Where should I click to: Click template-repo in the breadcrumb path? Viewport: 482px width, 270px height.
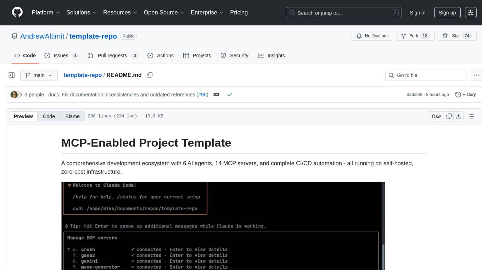(x=83, y=75)
